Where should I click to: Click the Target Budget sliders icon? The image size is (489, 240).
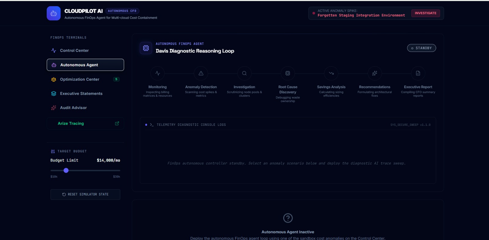click(53, 151)
